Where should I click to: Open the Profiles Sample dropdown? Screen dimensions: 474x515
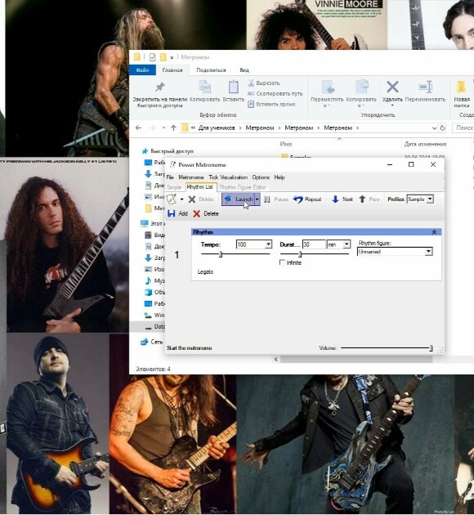(x=430, y=199)
